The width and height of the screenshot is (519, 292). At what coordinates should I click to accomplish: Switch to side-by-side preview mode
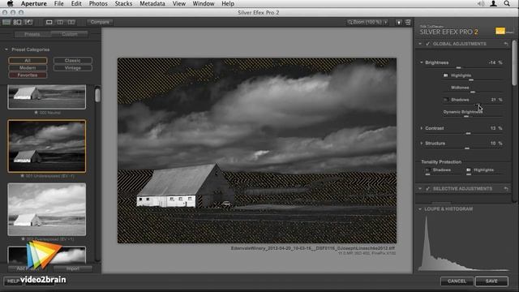[71, 22]
